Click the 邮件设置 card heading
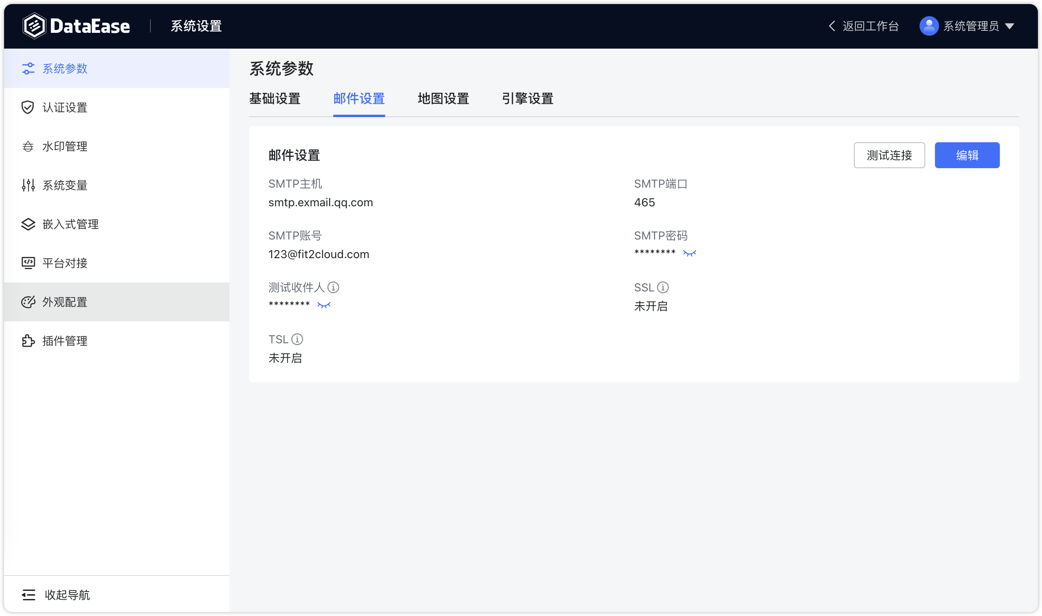Image resolution: width=1042 pixels, height=616 pixels. coord(294,155)
